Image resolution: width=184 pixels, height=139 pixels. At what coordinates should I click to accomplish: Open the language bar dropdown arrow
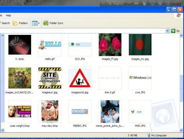[129, 3]
